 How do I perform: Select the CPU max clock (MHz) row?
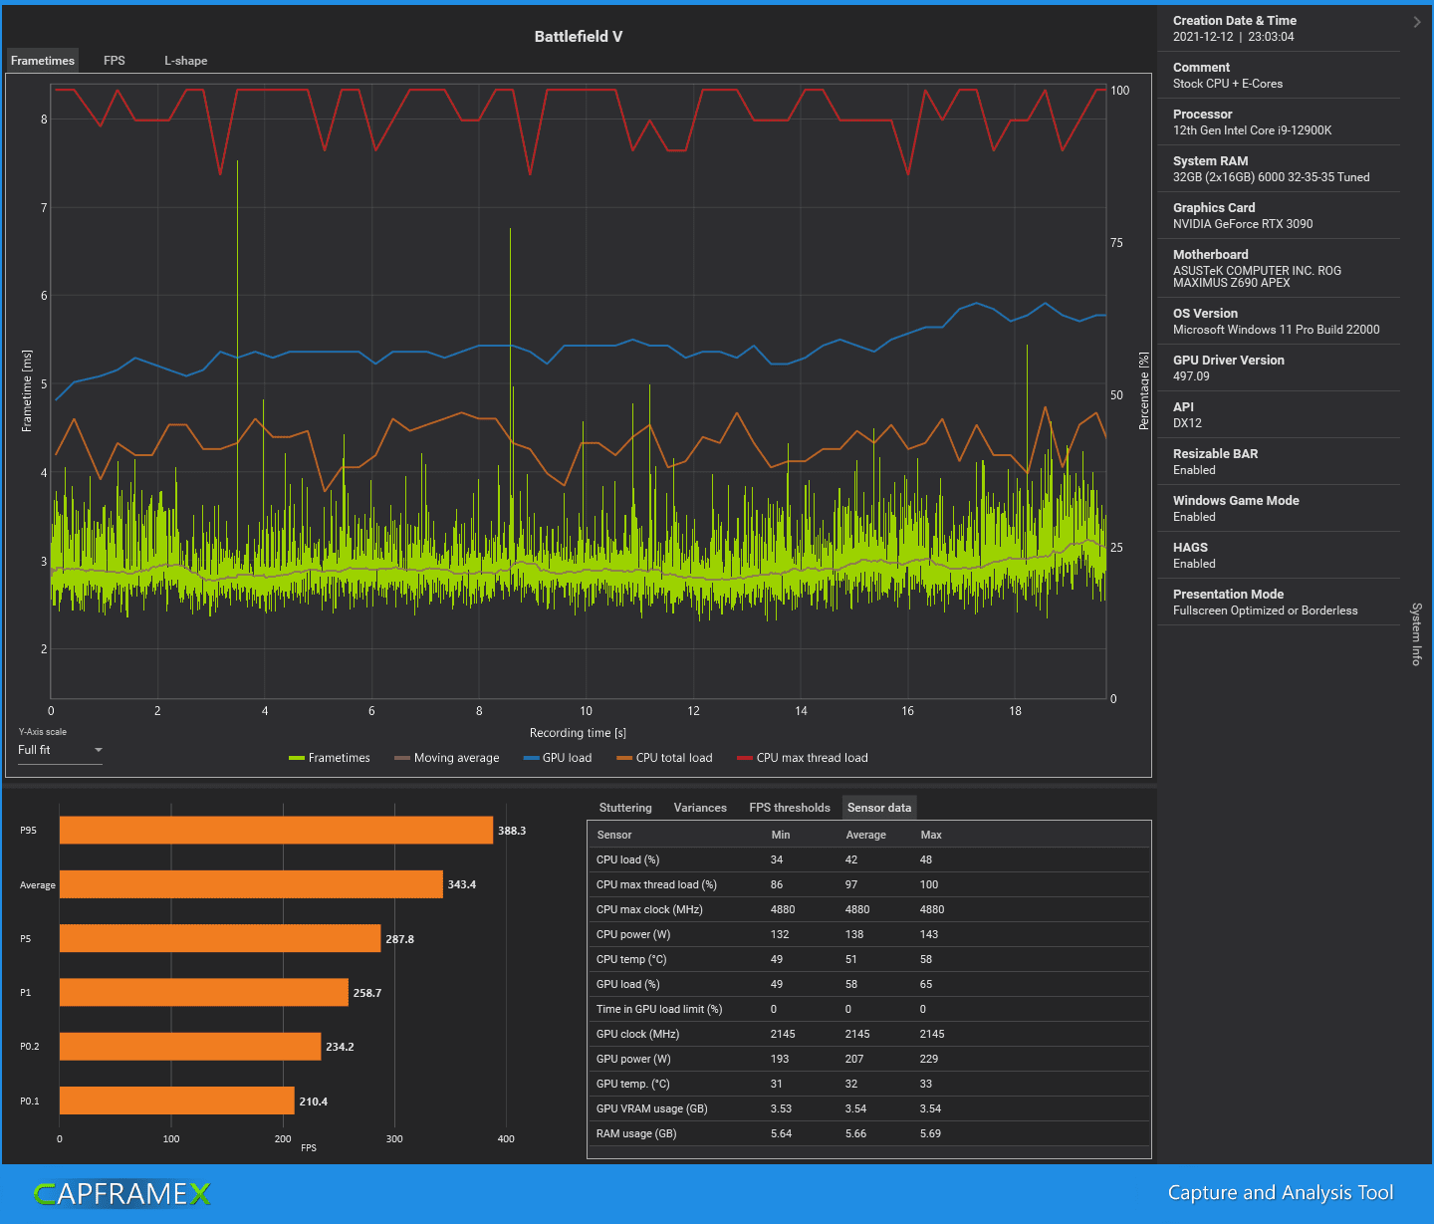(x=869, y=909)
